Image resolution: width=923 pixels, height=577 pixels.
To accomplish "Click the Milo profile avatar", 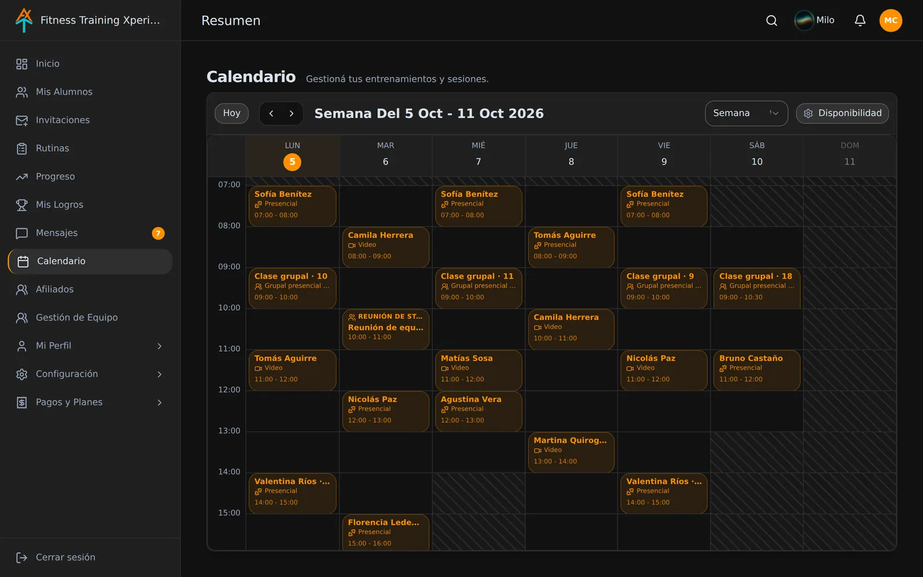I will (804, 20).
